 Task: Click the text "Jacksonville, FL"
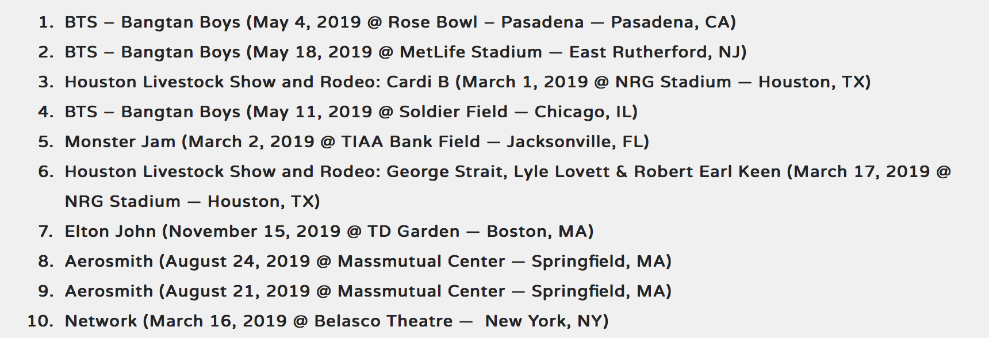coord(576,142)
